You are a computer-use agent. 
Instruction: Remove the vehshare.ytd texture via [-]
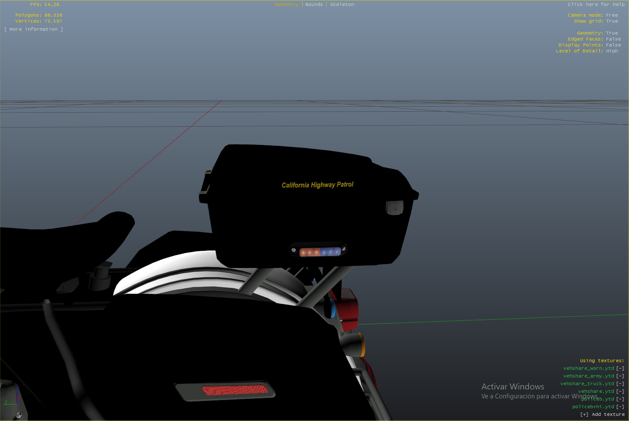pyautogui.click(x=620, y=392)
